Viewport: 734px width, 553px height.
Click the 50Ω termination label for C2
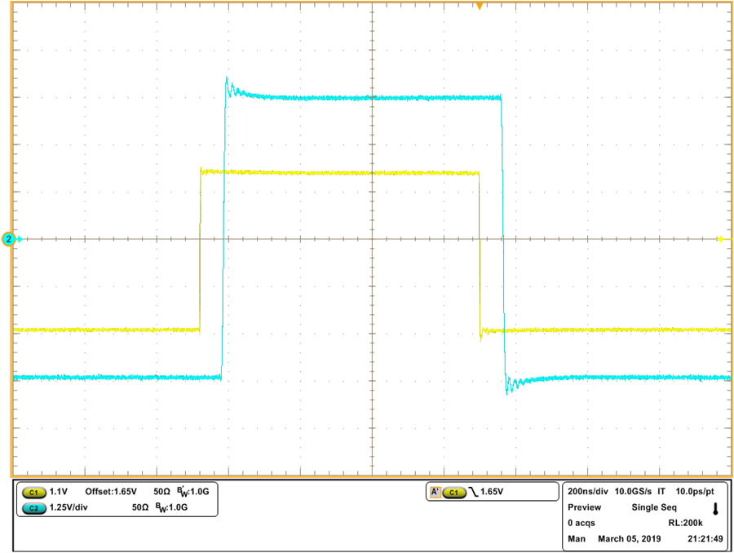coord(139,509)
